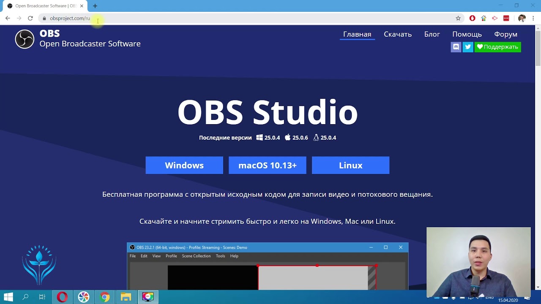The height and width of the screenshot is (304, 541).
Task: Click the Apple logo beside version 25.0.6
Action: coord(288,137)
